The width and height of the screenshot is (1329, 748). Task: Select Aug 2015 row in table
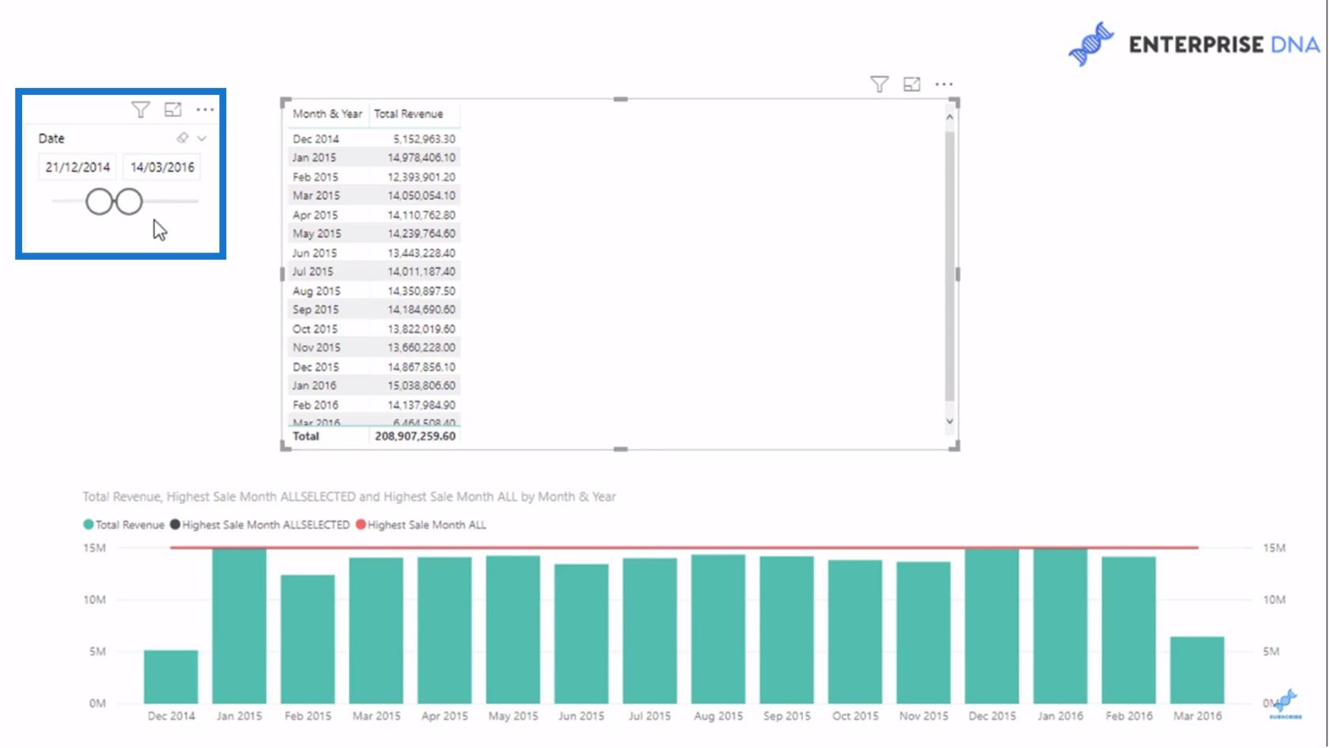pyautogui.click(x=374, y=290)
